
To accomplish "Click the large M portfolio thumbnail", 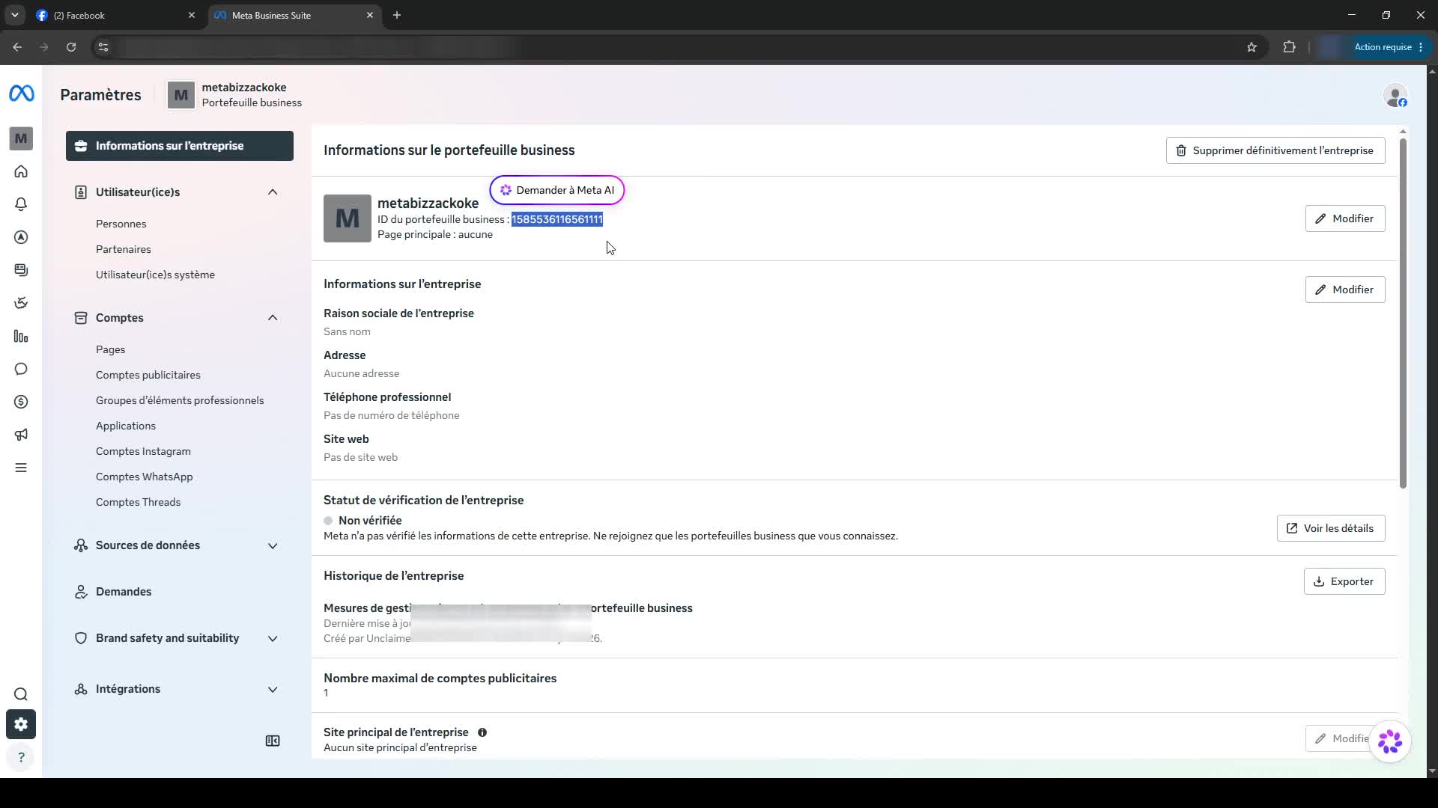I will pyautogui.click(x=347, y=218).
